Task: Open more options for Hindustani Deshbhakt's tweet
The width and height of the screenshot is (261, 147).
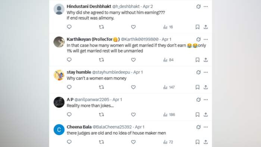Action: point(206,6)
